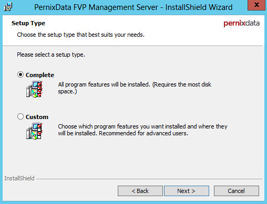267x204 pixels.
Task: Click the window title bar text
Action: coord(133,7)
